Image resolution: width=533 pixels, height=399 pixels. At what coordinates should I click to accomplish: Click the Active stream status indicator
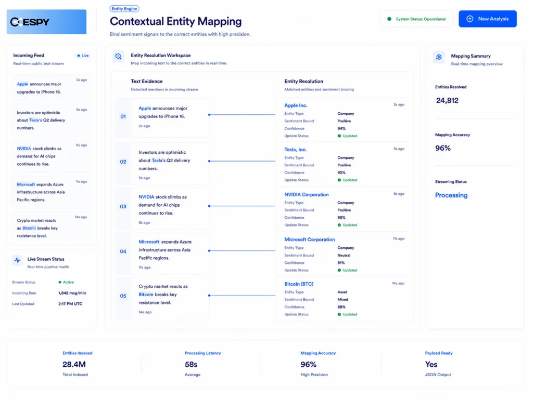pos(66,282)
